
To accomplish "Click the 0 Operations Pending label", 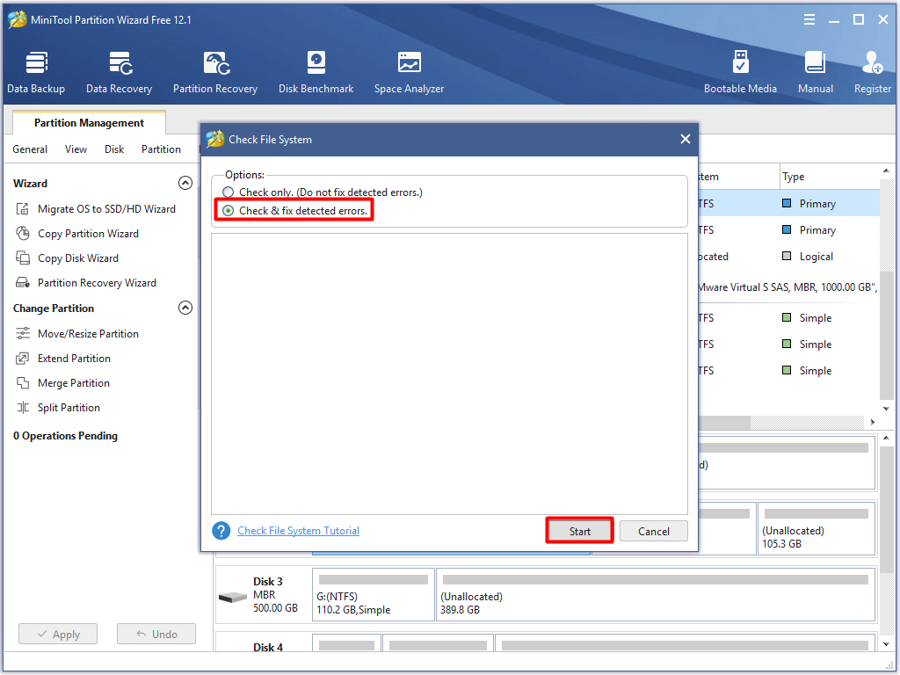I will click(65, 436).
